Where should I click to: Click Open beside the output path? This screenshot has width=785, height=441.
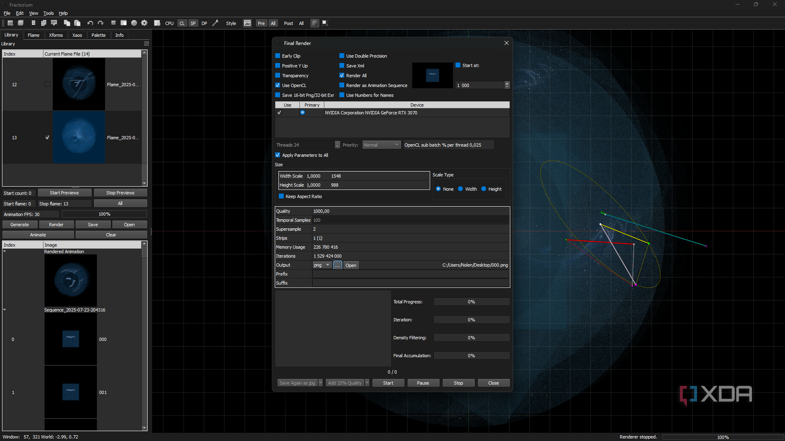click(x=351, y=265)
